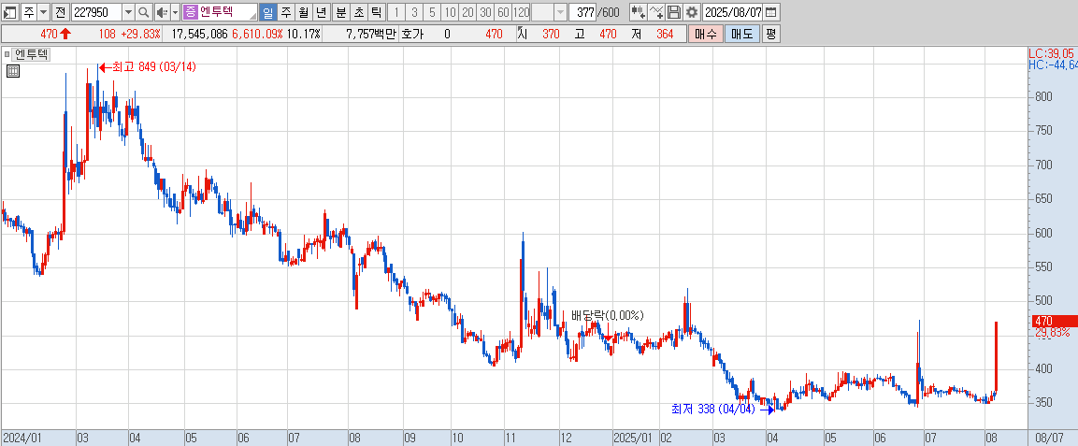The height and width of the screenshot is (446, 1078).
Task: Click the 평 button
Action: click(x=770, y=34)
